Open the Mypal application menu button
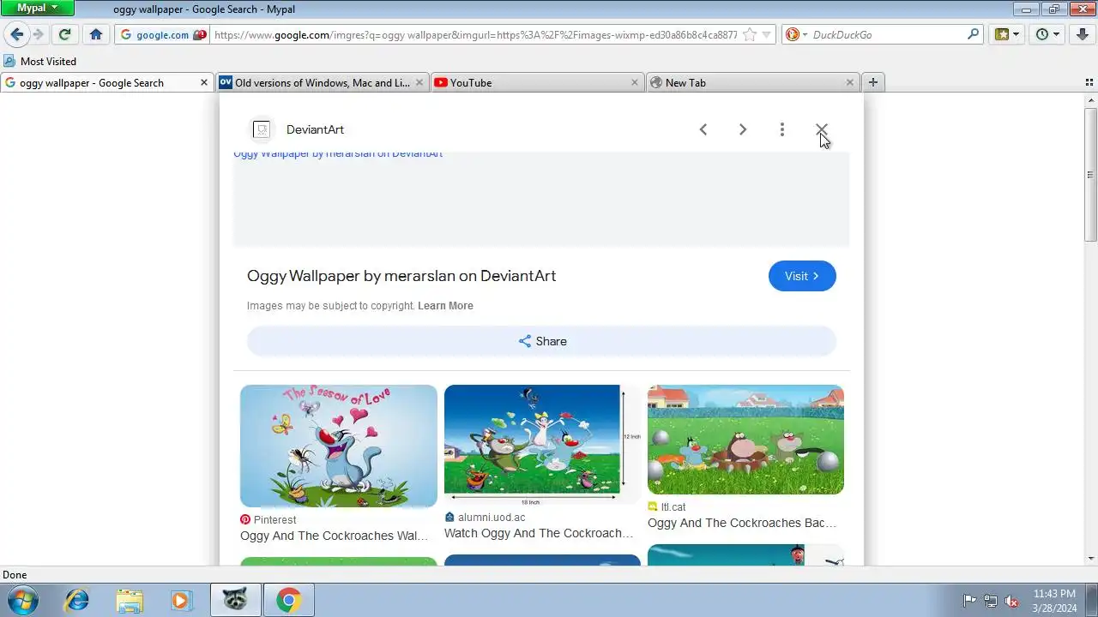The height and width of the screenshot is (617, 1098). click(37, 9)
